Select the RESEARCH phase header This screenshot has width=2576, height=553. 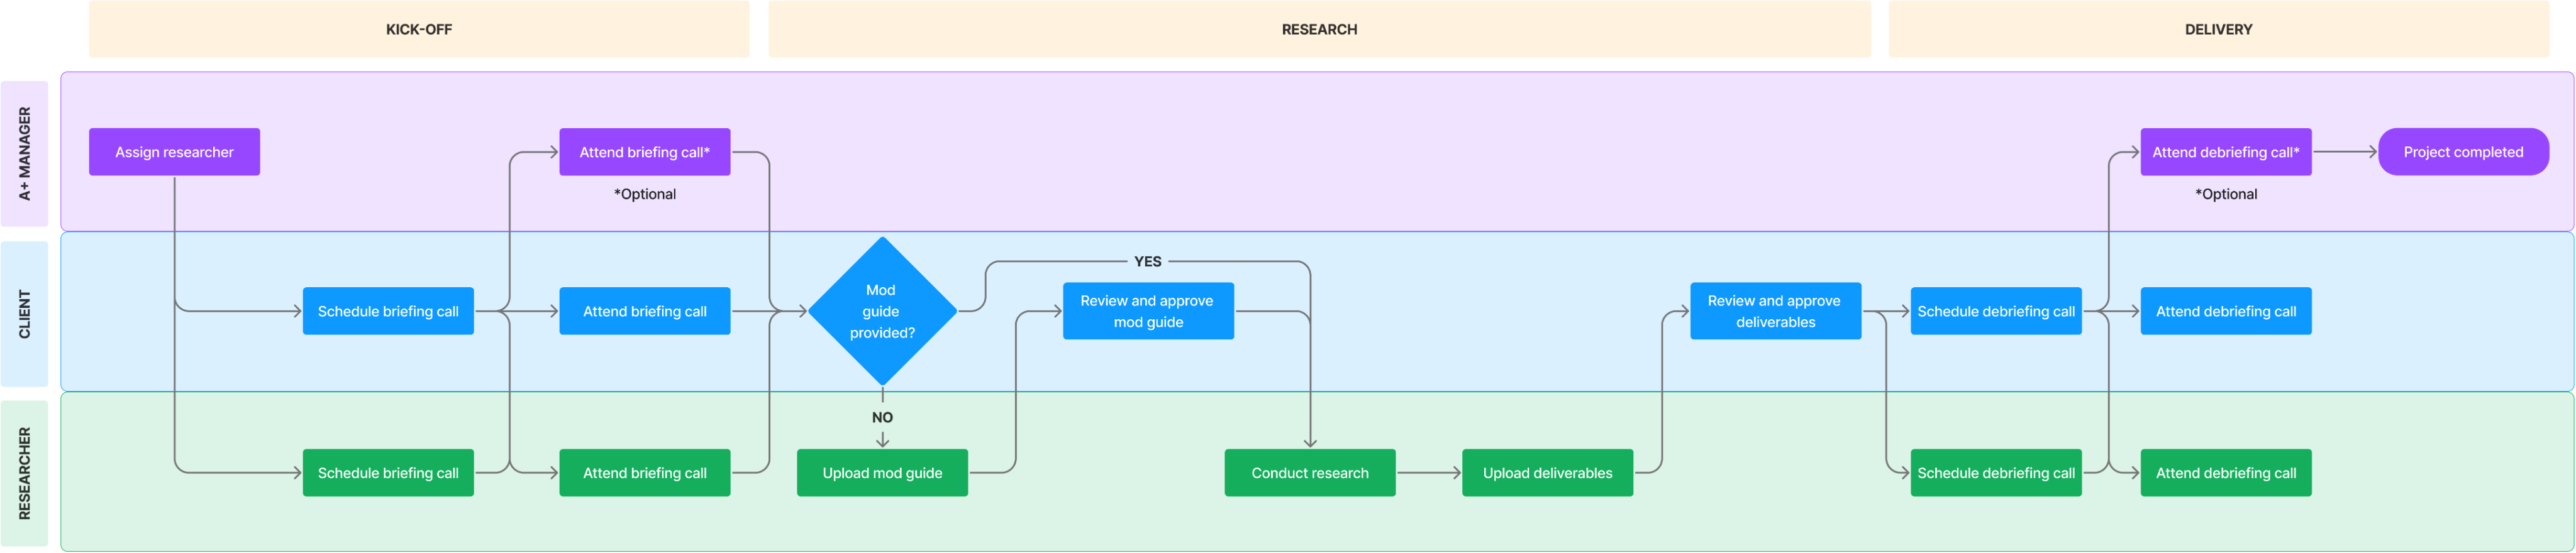pyautogui.click(x=1319, y=29)
